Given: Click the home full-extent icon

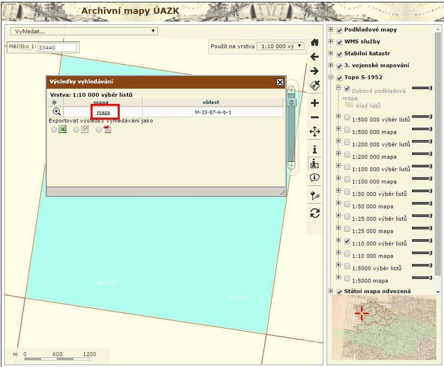Looking at the screenshot, I should [x=315, y=42].
